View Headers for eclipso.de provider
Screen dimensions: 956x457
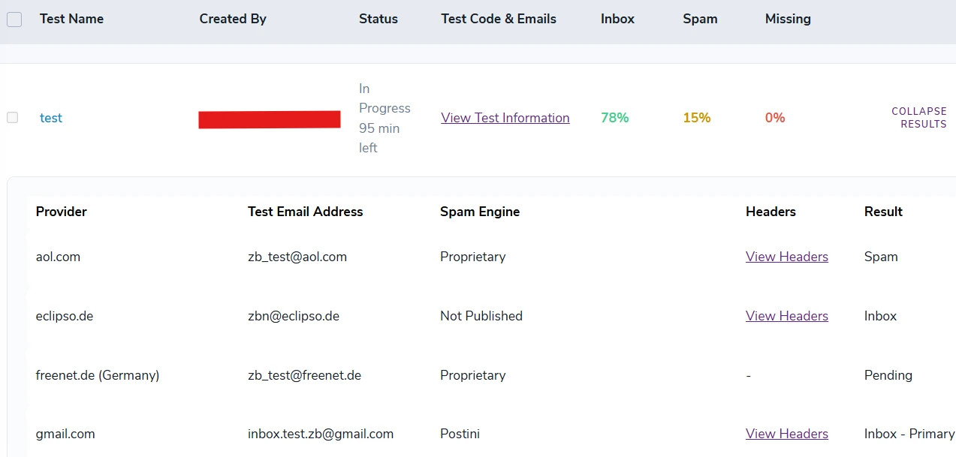[x=786, y=316]
